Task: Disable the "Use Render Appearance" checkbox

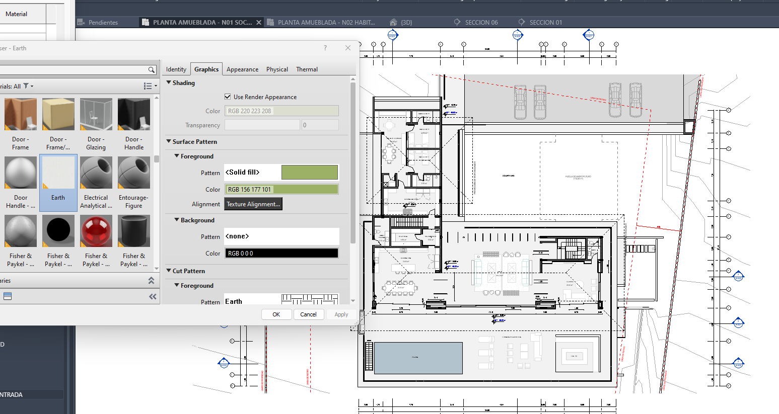Action: pyautogui.click(x=227, y=97)
